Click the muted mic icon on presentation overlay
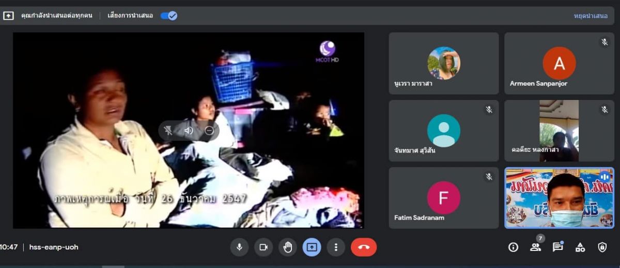The width and height of the screenshot is (620, 268). pos(168,131)
